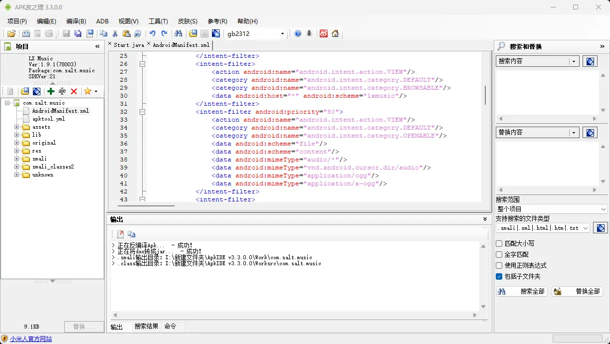Open the 小米人官方网站 link
The height and width of the screenshot is (344, 610).
coord(31,339)
